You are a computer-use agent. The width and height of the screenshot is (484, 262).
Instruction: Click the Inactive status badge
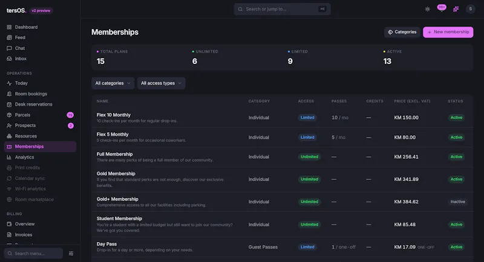[x=457, y=202]
